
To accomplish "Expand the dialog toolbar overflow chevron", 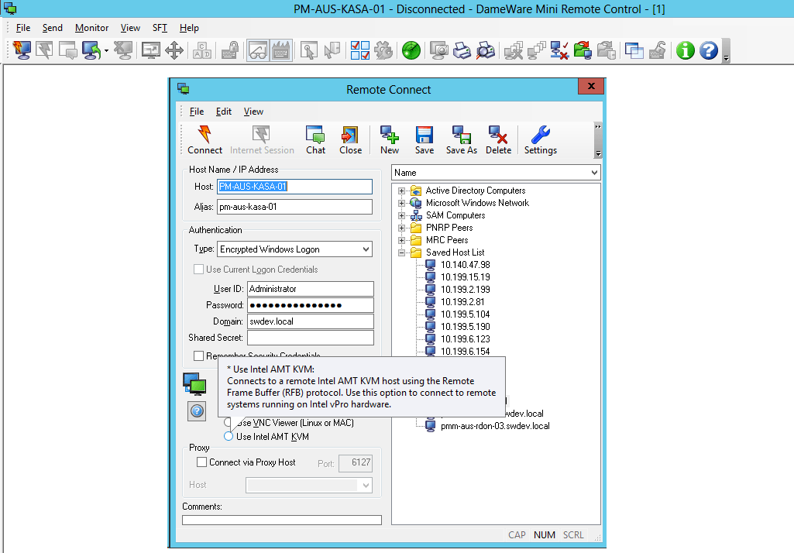I will (x=598, y=126).
